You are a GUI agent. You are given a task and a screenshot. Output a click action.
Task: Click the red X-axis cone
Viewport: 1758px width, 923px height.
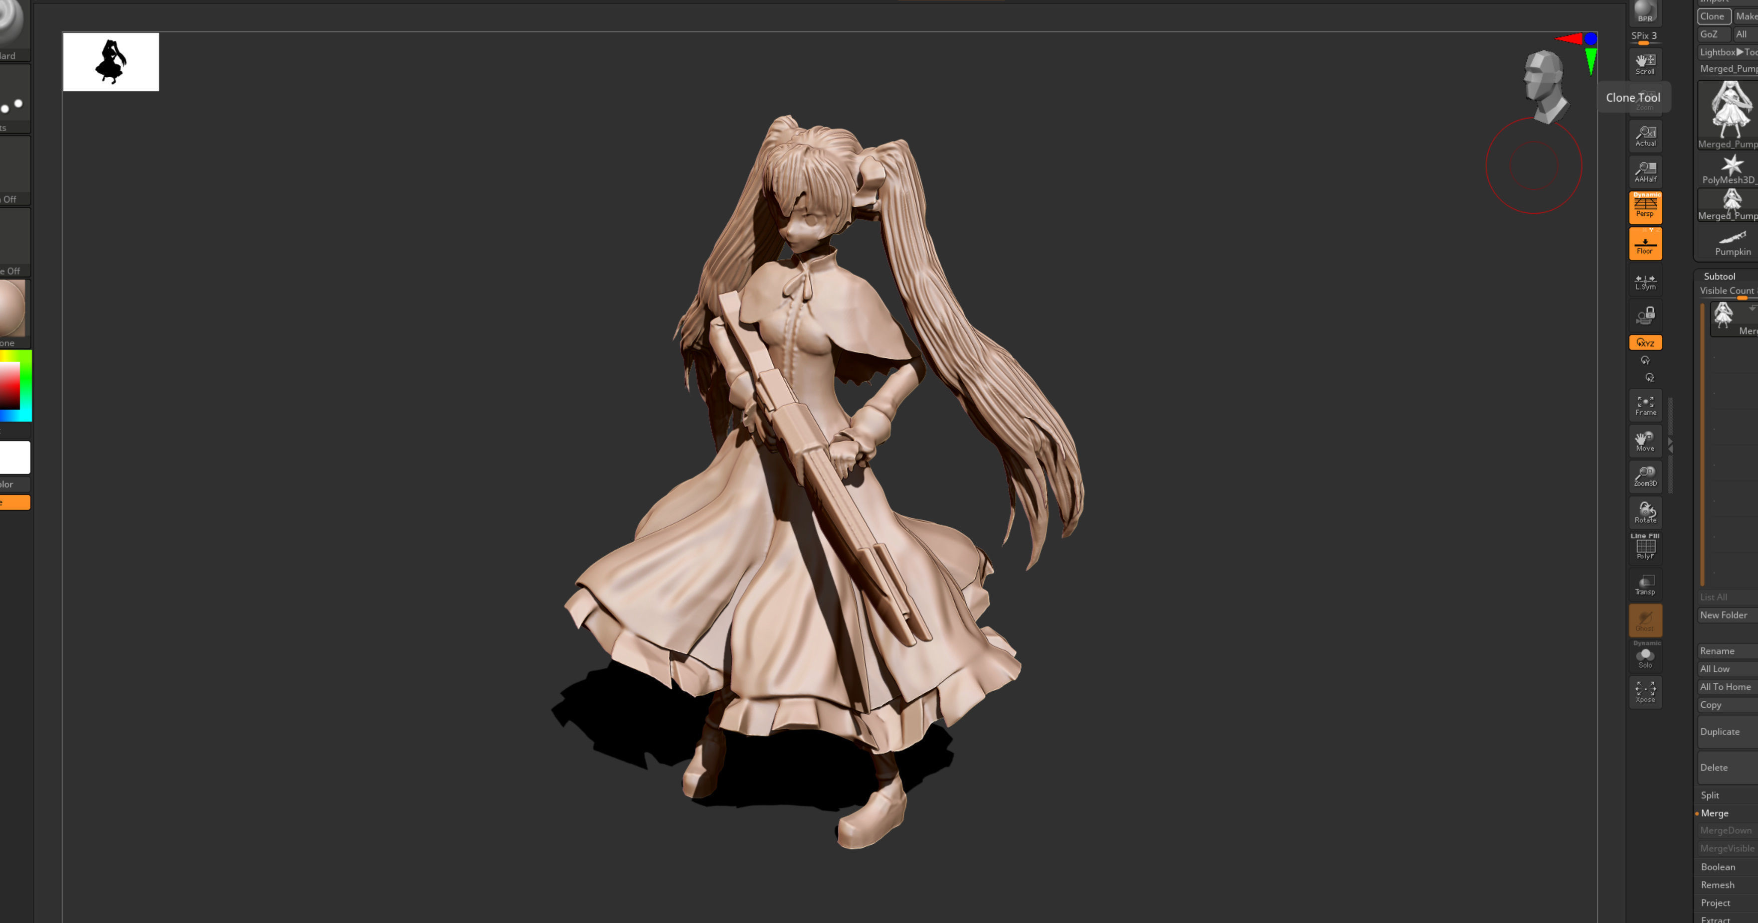pyautogui.click(x=1569, y=39)
